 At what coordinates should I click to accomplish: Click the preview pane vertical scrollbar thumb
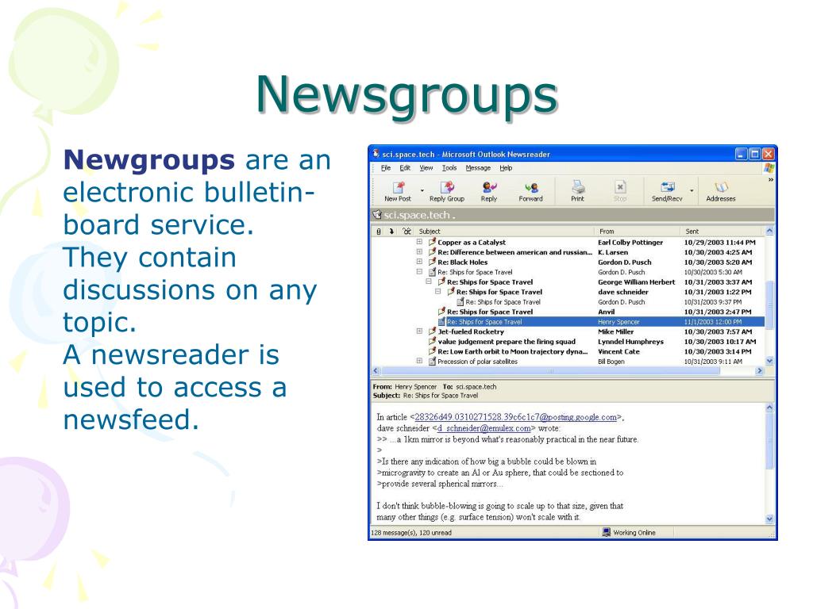point(769,441)
